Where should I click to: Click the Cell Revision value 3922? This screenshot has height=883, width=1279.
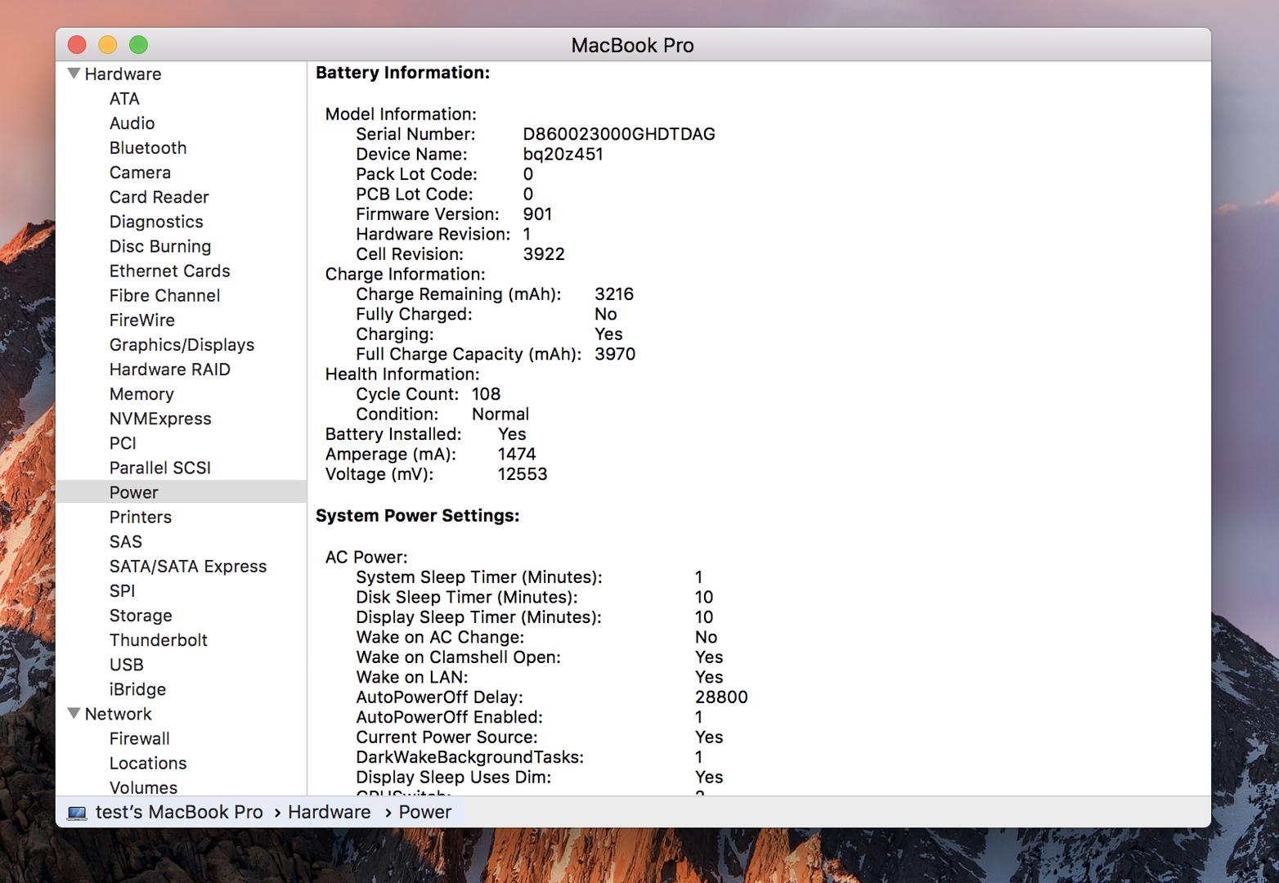[544, 254]
